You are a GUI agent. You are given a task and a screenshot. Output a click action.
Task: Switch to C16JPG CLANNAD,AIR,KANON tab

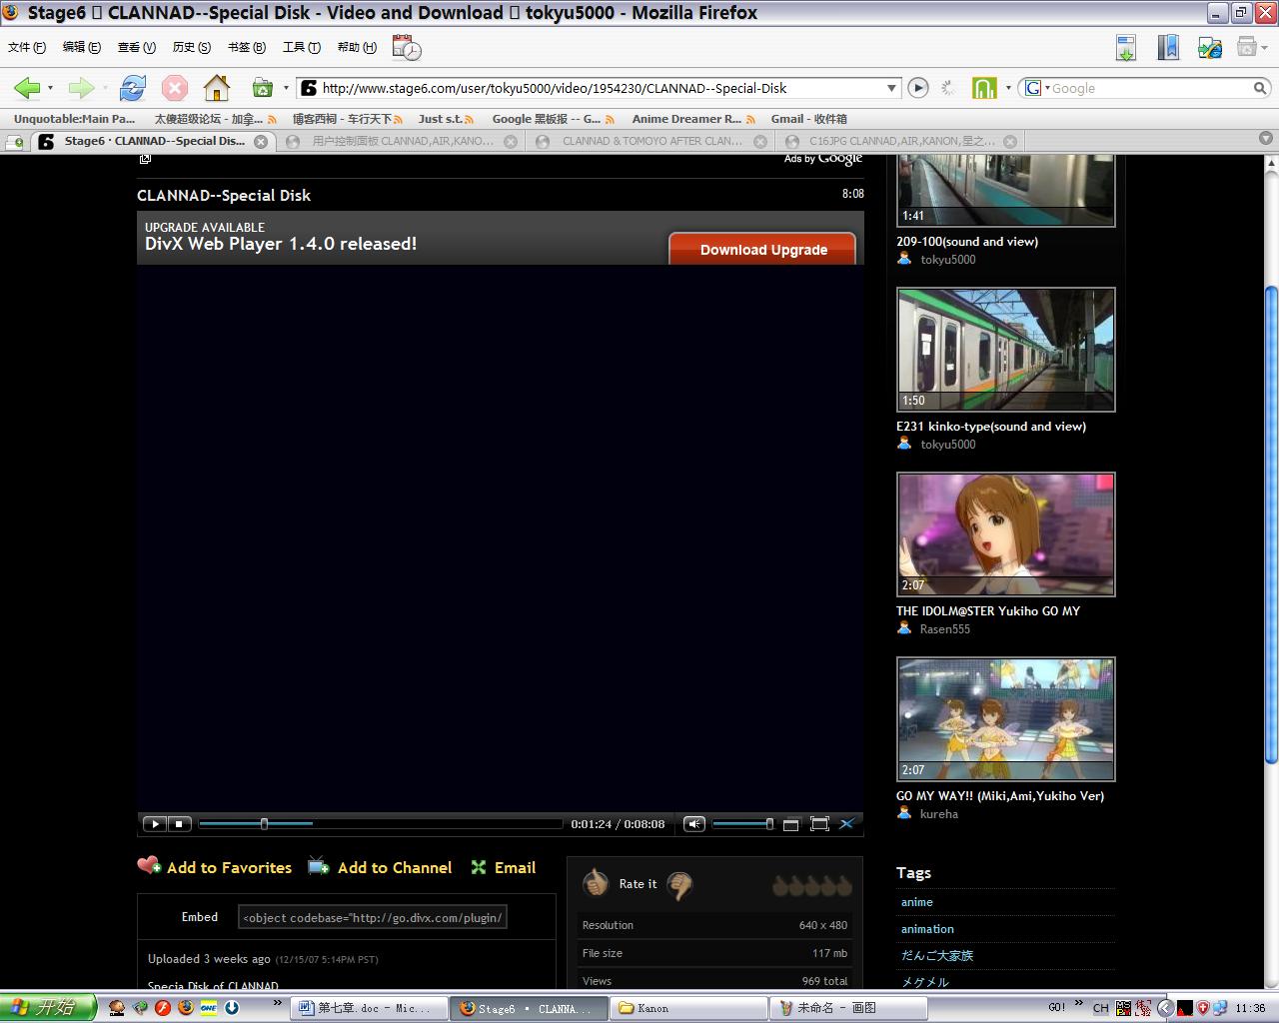point(901,141)
